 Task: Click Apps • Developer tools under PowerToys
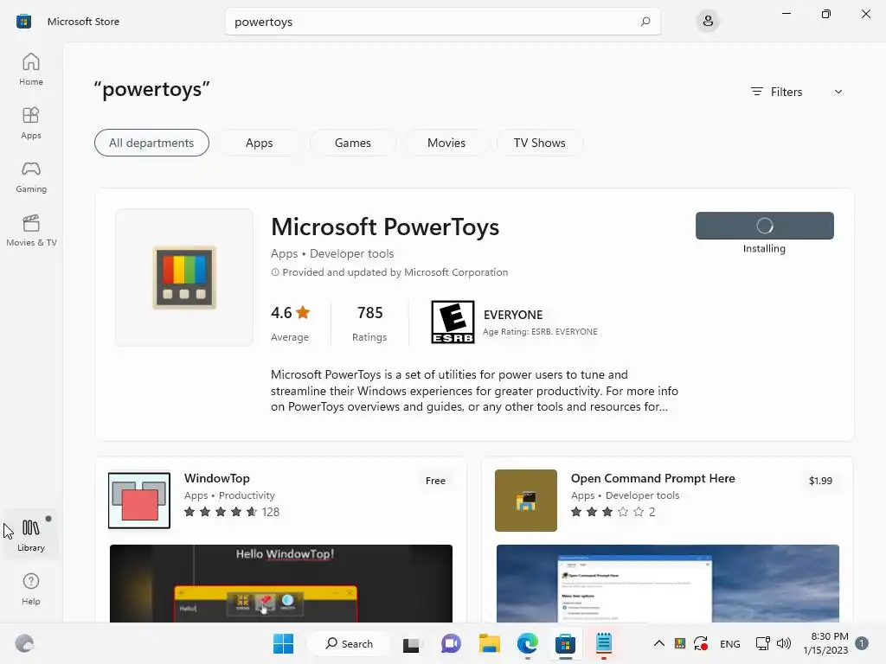(x=332, y=253)
